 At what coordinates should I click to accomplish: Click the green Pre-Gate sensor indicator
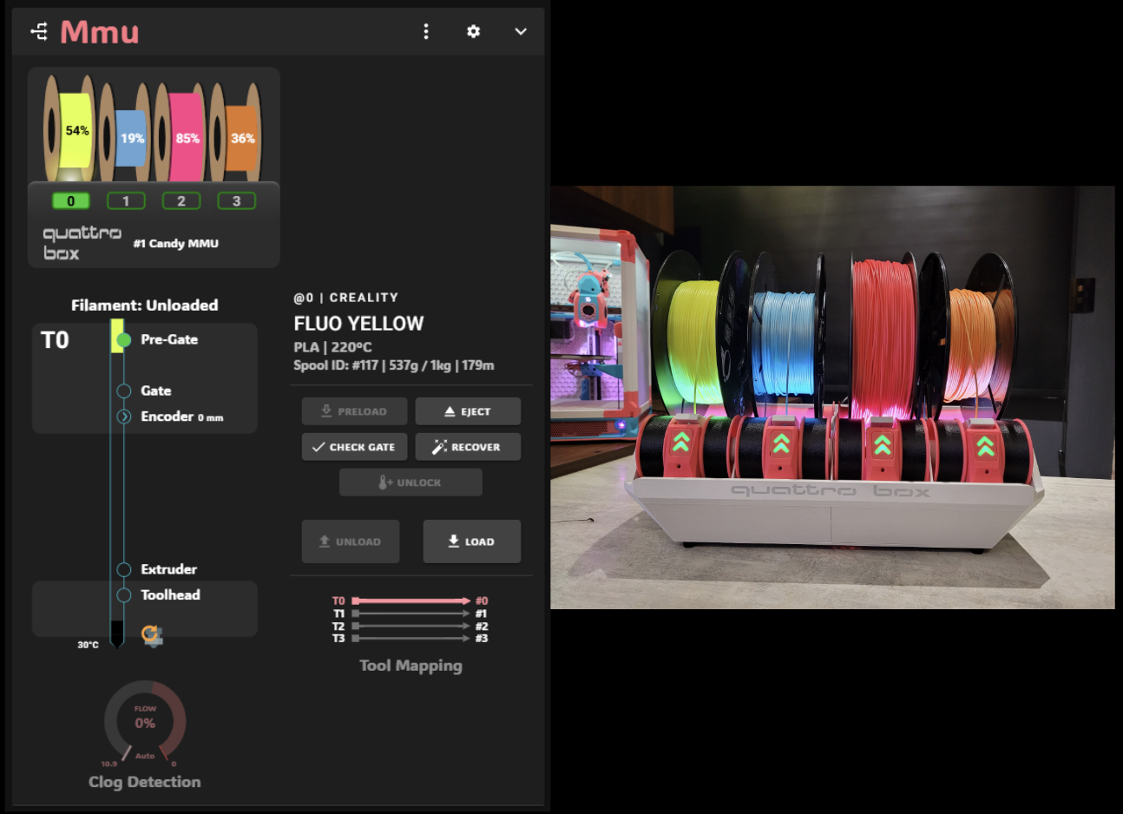tap(124, 339)
